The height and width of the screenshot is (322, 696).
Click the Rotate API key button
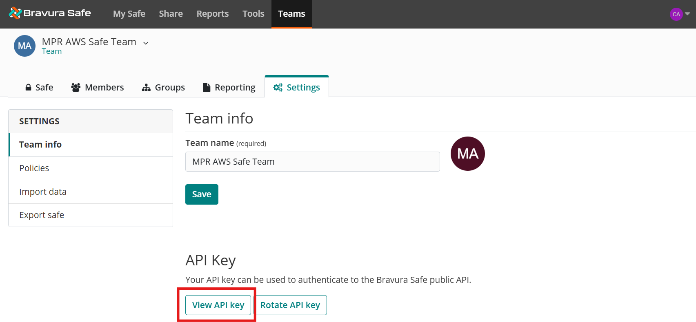click(290, 305)
